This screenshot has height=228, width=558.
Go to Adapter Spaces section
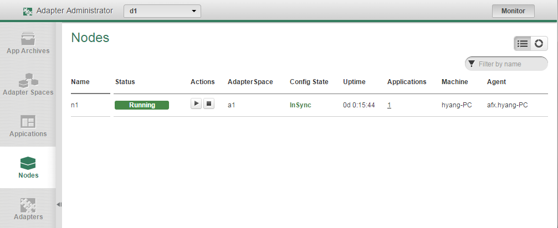point(28,85)
